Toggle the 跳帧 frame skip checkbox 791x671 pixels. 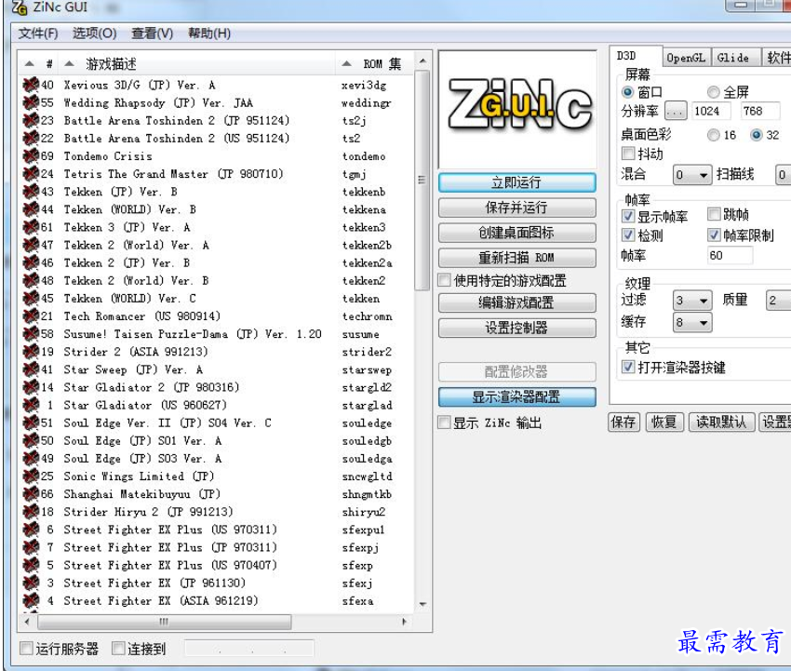click(714, 214)
